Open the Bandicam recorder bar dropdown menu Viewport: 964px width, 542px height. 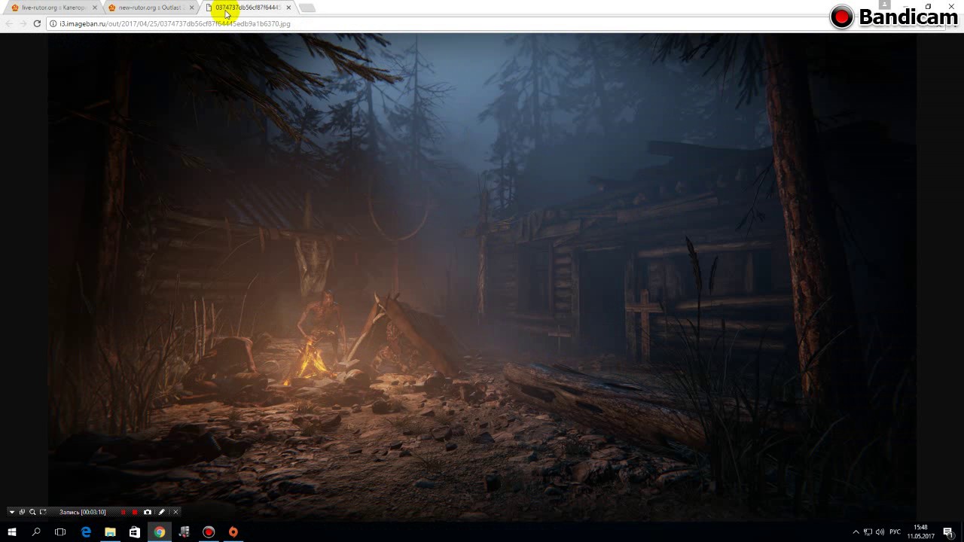(12, 512)
